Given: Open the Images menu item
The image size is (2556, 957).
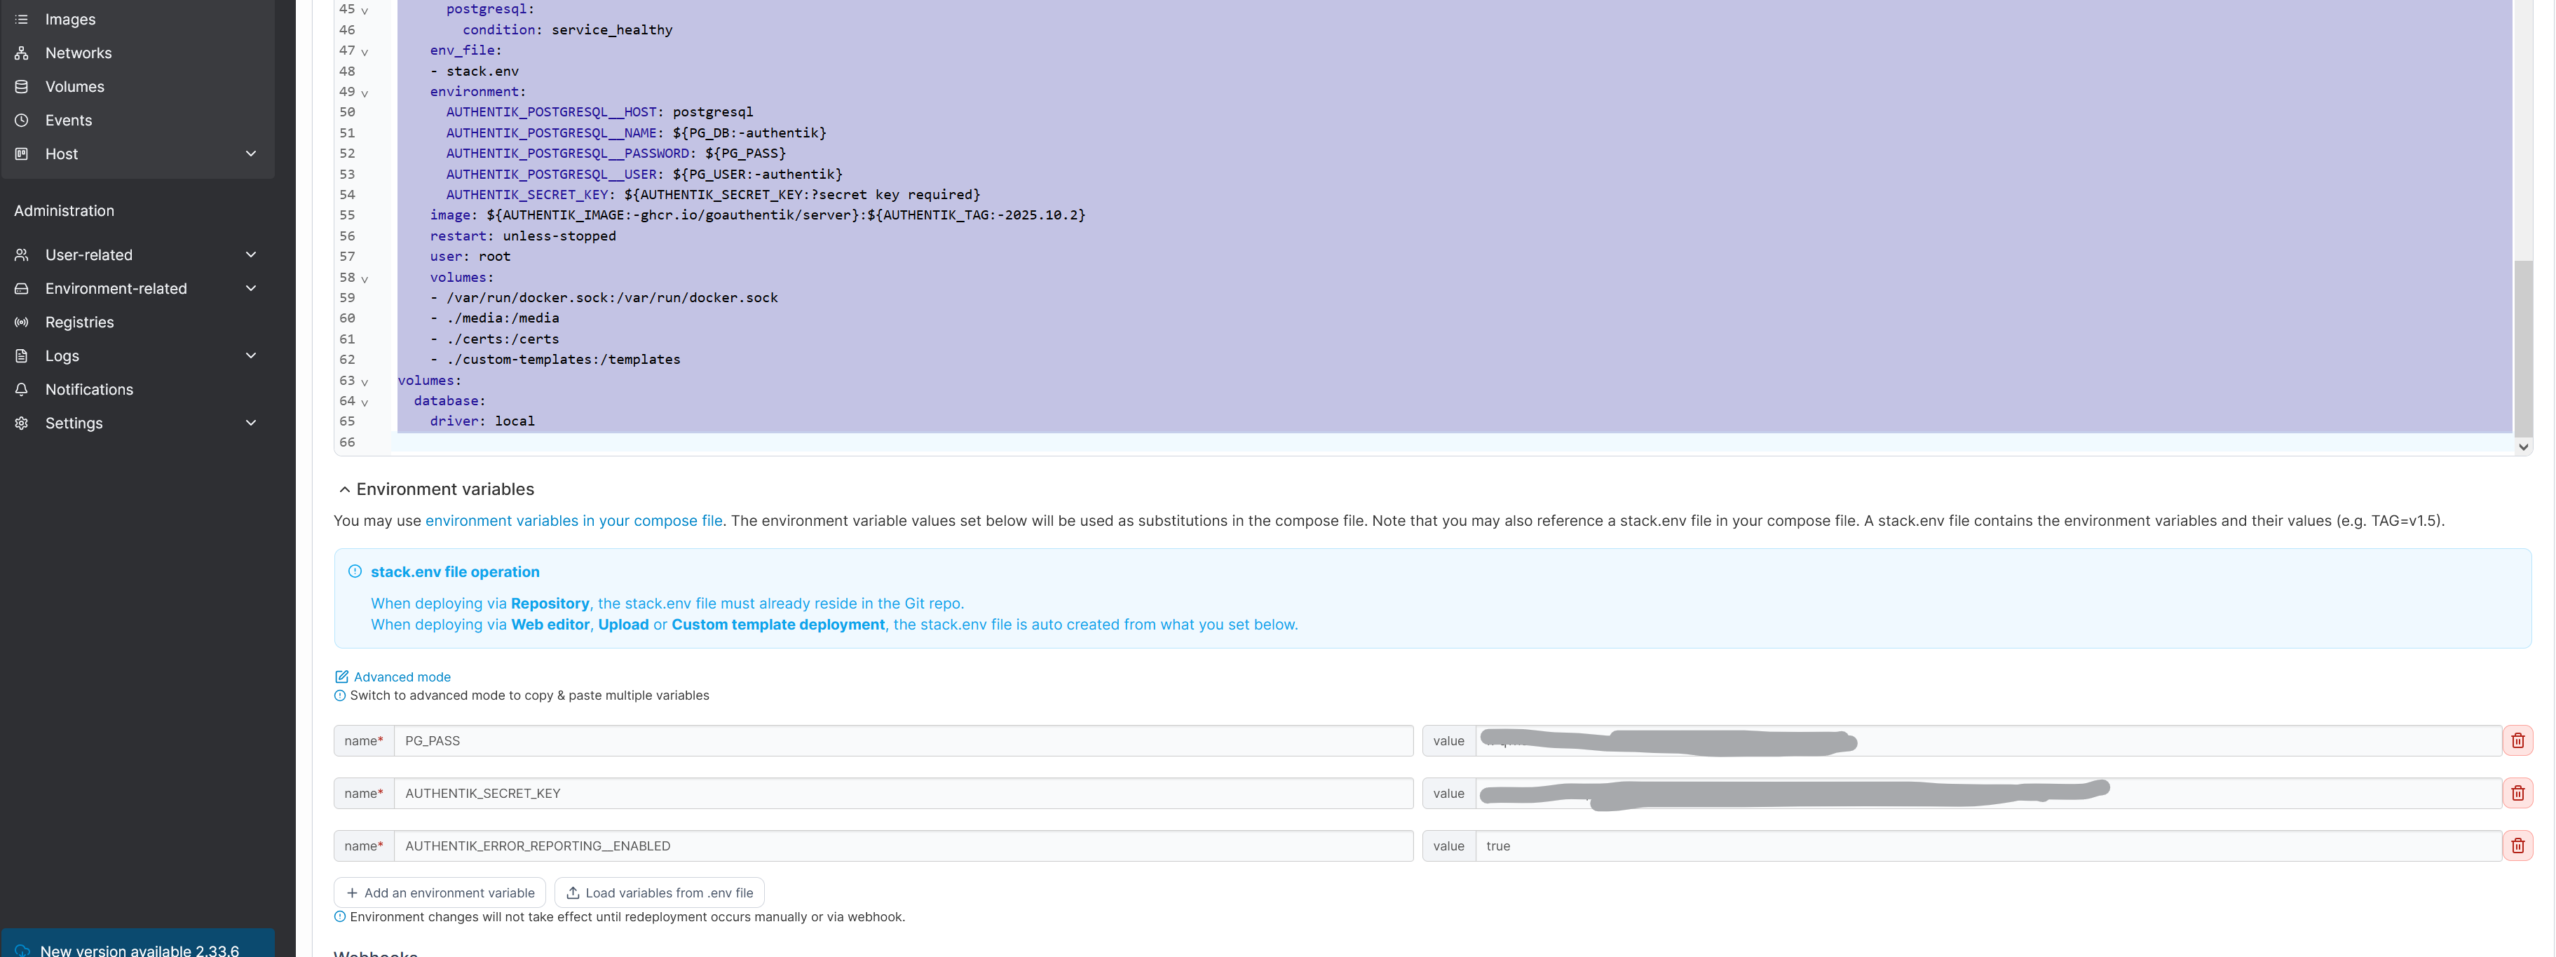Looking at the screenshot, I should click(x=69, y=19).
